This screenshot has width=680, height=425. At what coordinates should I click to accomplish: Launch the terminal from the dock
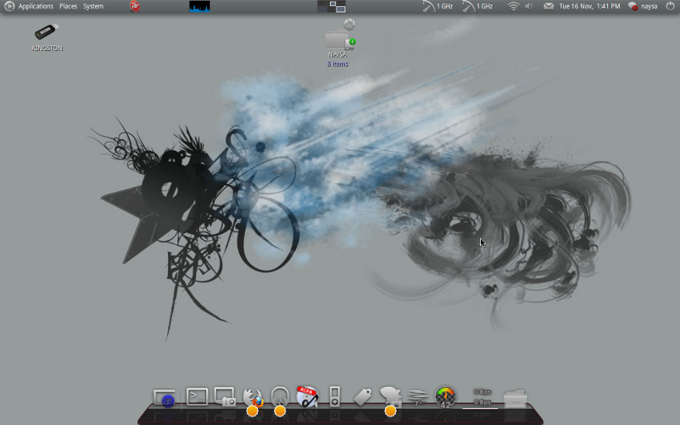pyautogui.click(x=197, y=396)
